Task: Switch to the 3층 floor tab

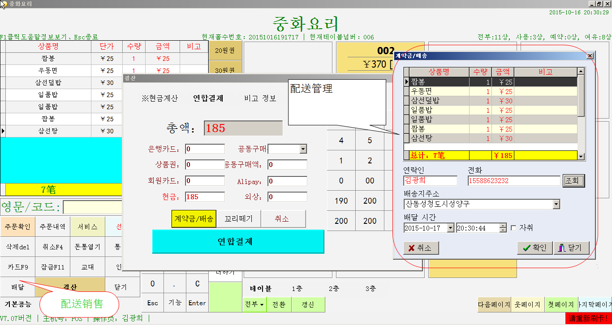Action: [371, 289]
